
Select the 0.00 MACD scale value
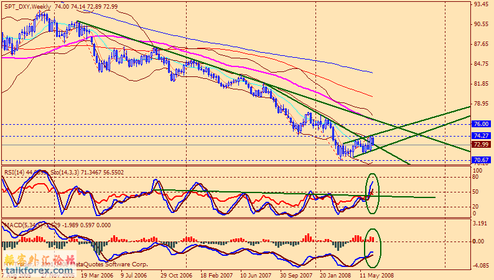[x=478, y=242]
